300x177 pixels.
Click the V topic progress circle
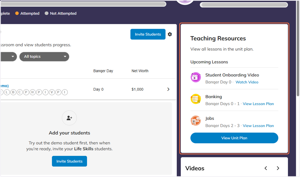click(x=52, y=92)
